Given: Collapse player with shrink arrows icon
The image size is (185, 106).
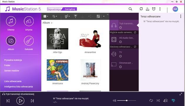Looking at the screenshot, I should 181,94.
